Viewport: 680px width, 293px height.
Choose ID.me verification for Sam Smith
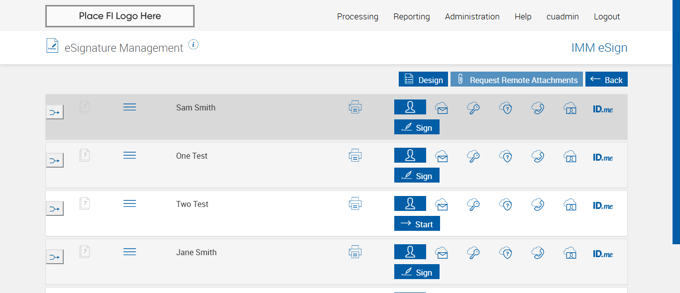603,109
